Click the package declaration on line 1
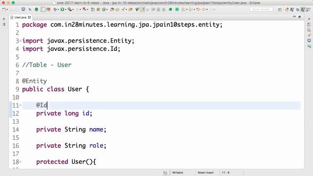The height and width of the screenshot is (176, 313). [x=122, y=24]
